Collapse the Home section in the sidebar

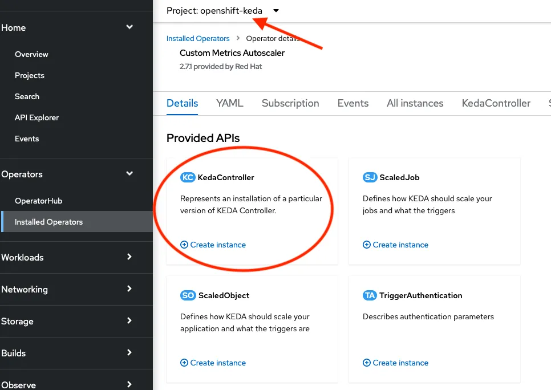tap(129, 27)
